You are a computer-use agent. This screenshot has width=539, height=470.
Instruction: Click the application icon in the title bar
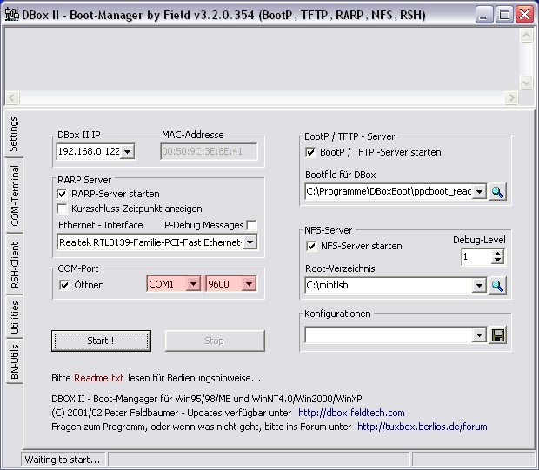coord(11,15)
